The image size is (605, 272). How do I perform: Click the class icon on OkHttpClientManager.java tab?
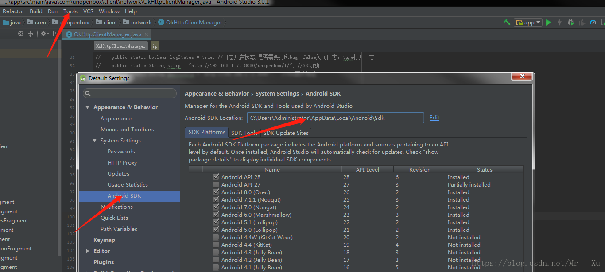pyautogui.click(x=69, y=34)
